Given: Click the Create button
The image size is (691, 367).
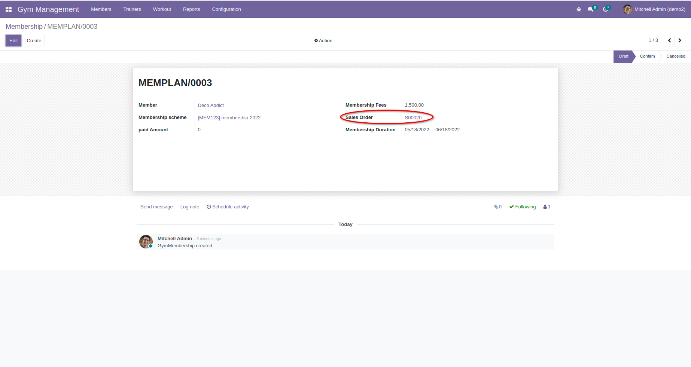Looking at the screenshot, I should [x=34, y=40].
